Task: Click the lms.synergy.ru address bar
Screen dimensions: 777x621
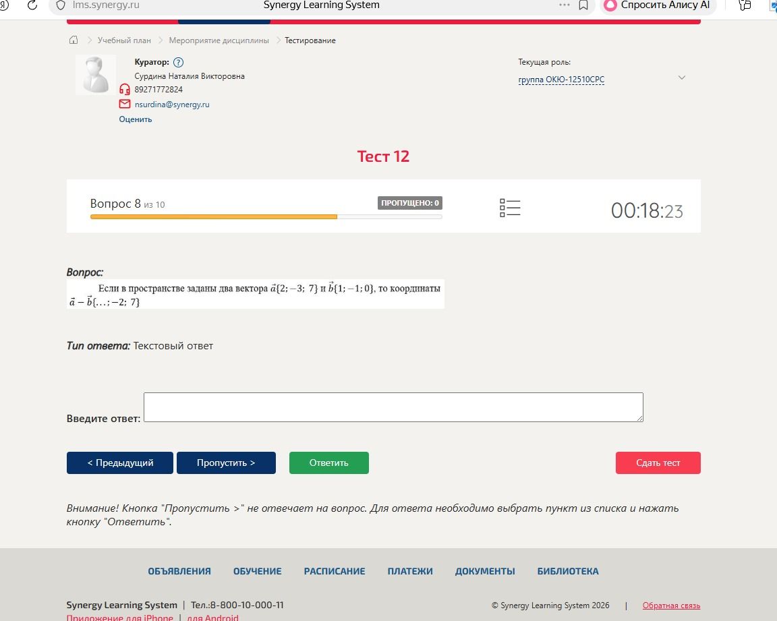Action: click(106, 5)
